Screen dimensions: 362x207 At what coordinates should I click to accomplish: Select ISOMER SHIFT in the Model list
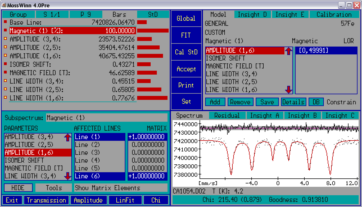click(x=245, y=58)
